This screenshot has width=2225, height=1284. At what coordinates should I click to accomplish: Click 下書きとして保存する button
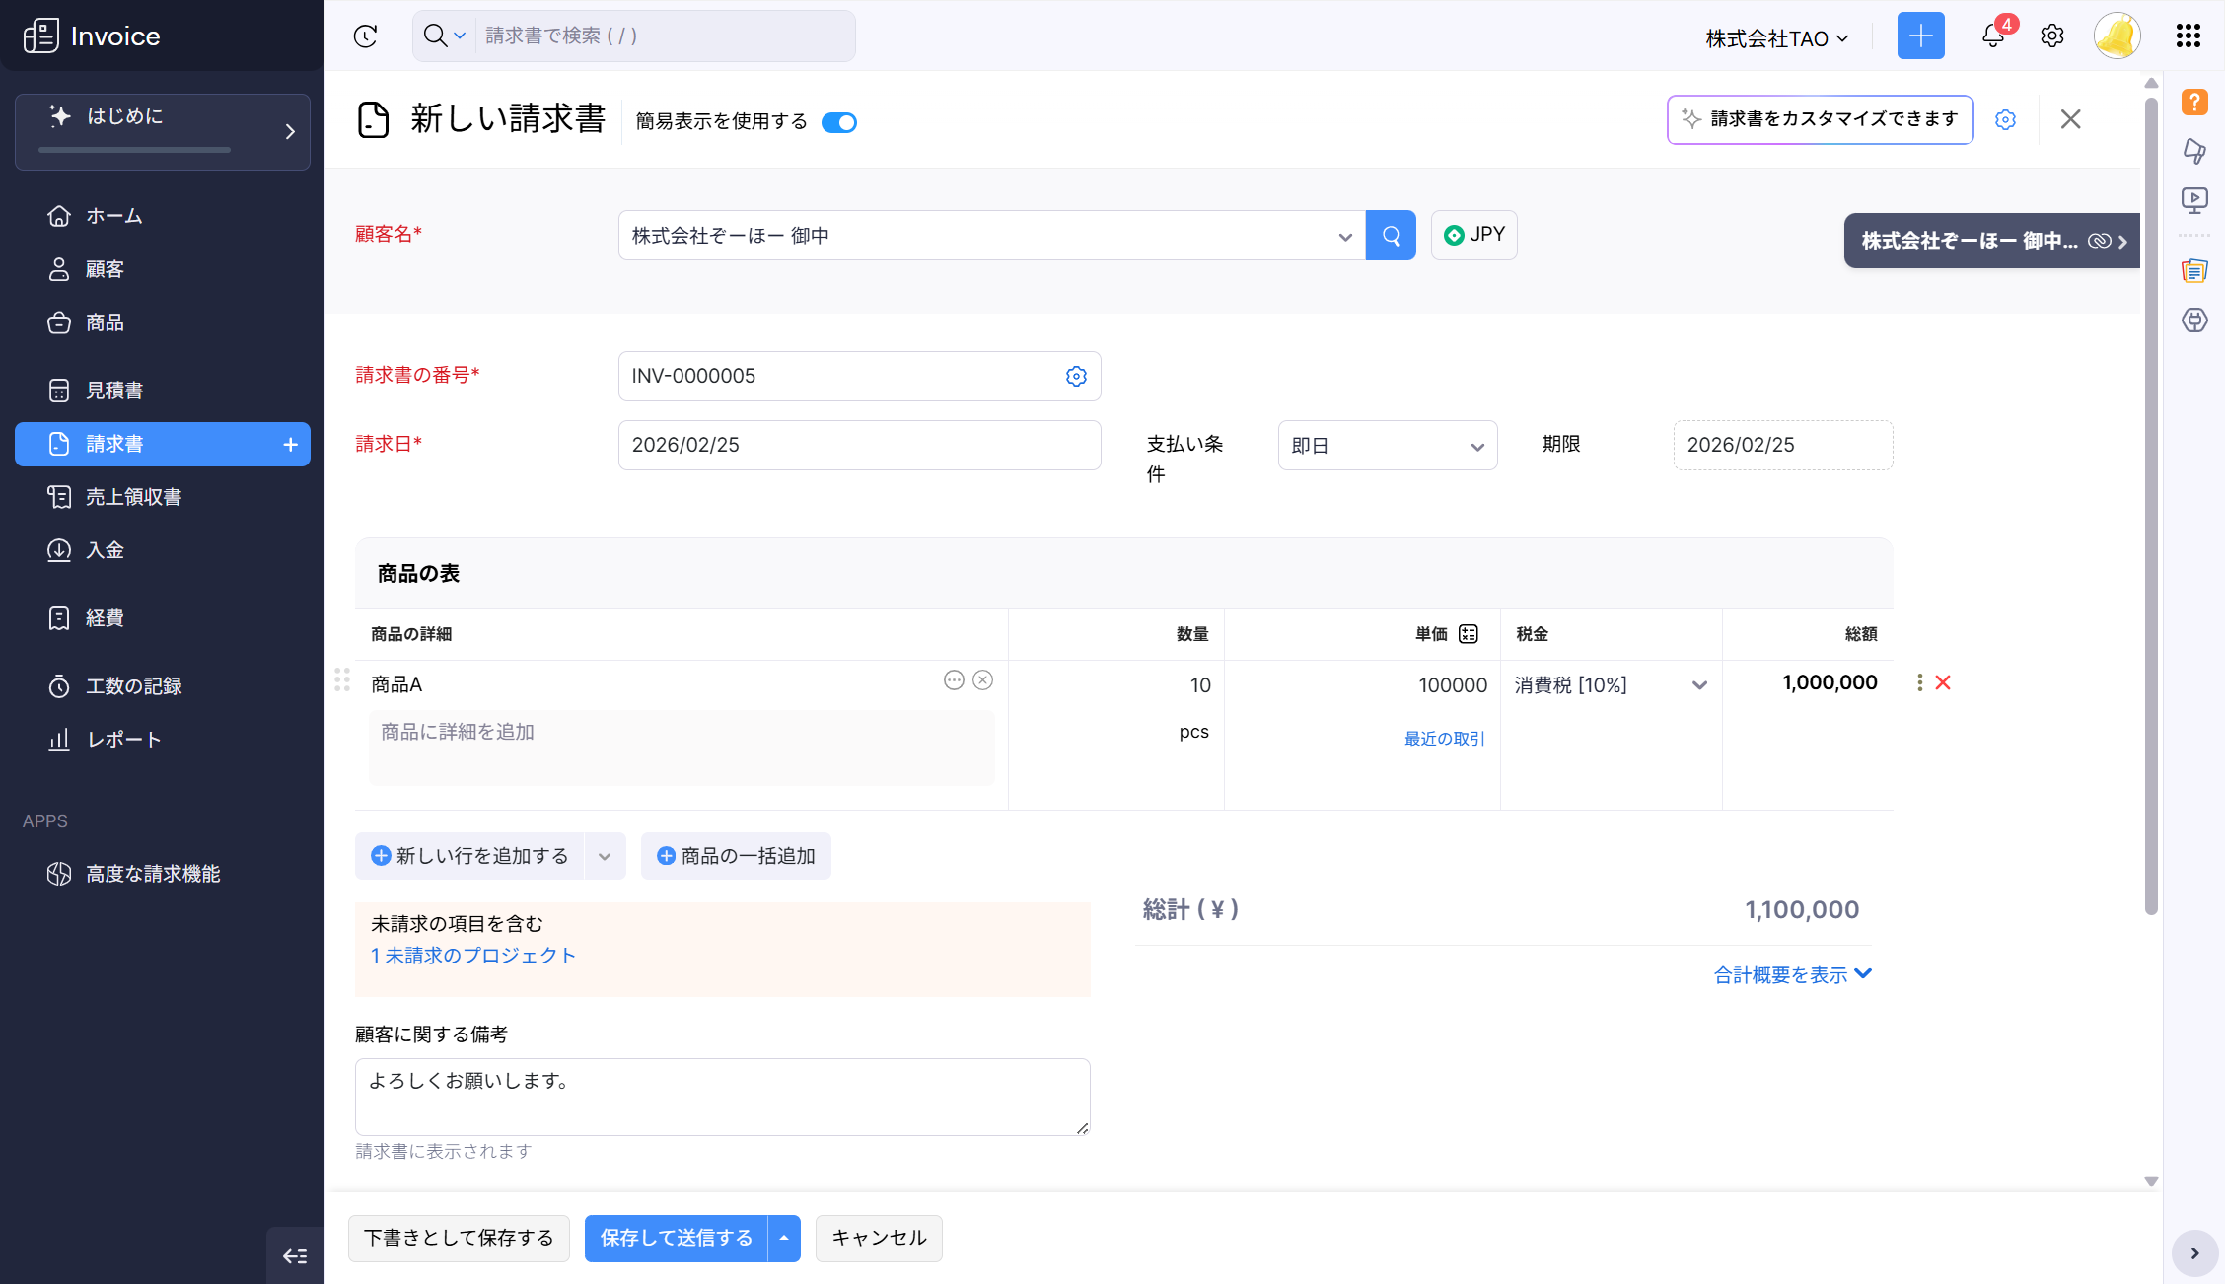[x=459, y=1238]
